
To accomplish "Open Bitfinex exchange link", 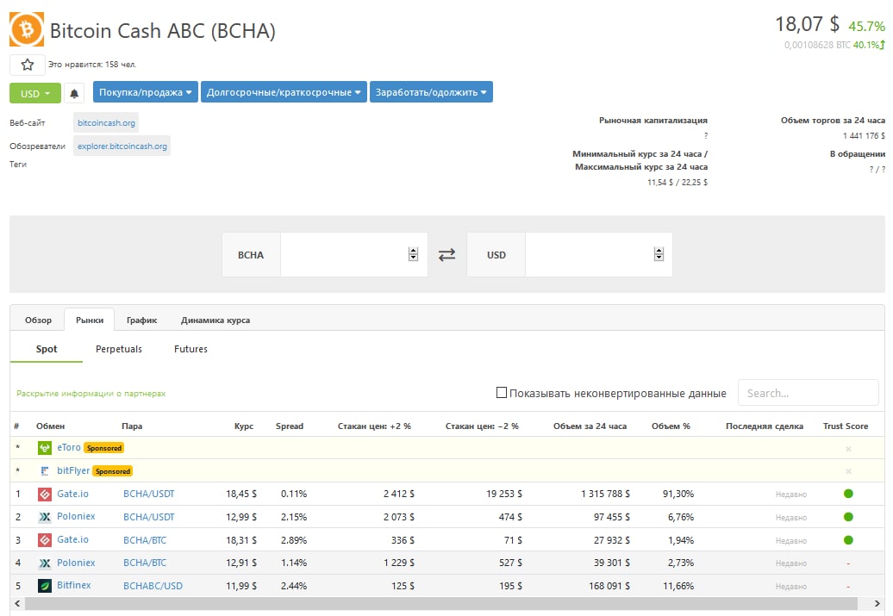I will point(74,585).
